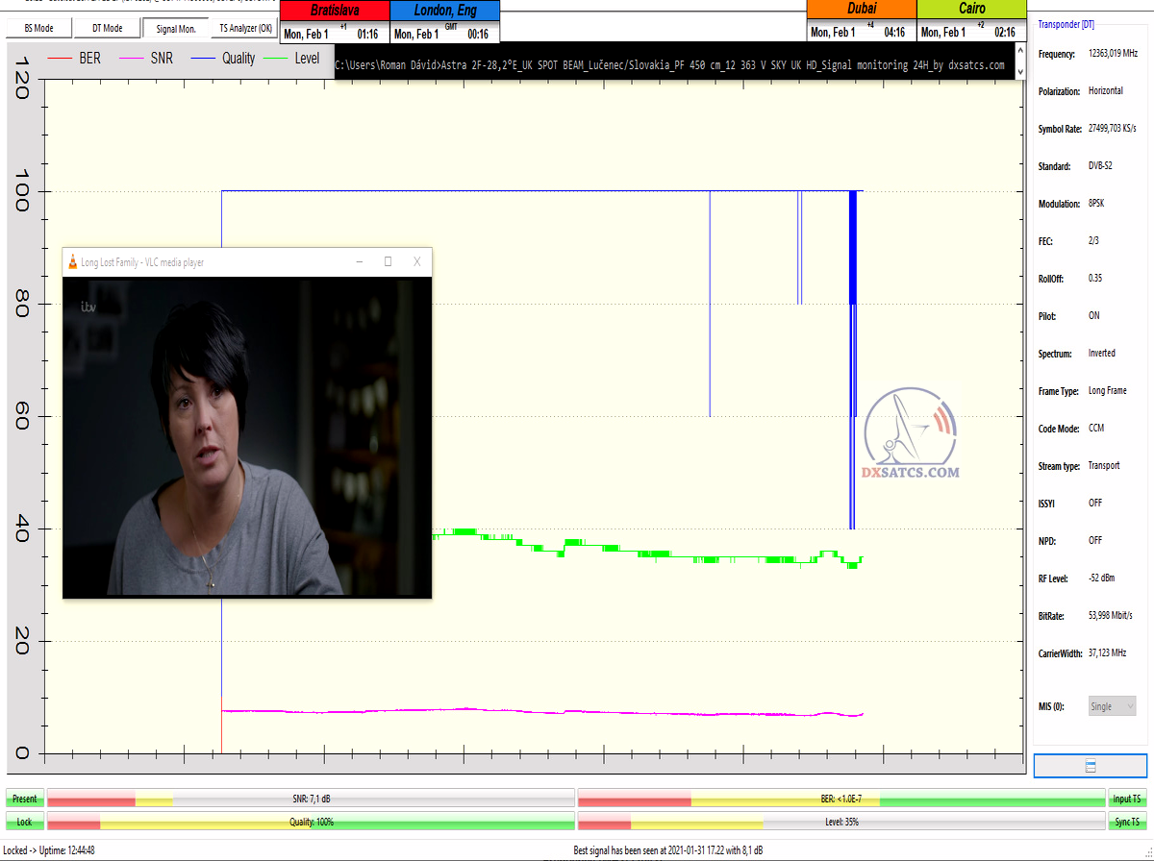This screenshot has width=1154, height=861.
Task: Open the DT Mode tab
Action: tap(107, 29)
